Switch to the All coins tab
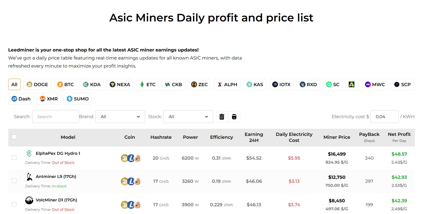Screen dimensions: 422x214 click(x=14, y=84)
